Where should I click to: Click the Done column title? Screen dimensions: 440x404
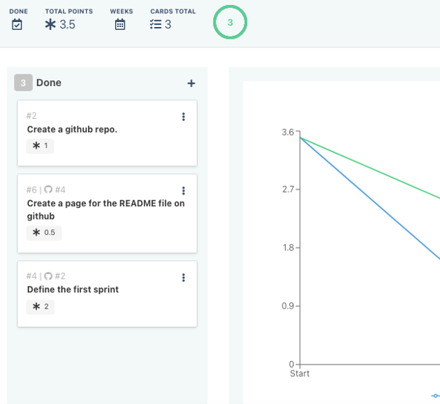[49, 82]
